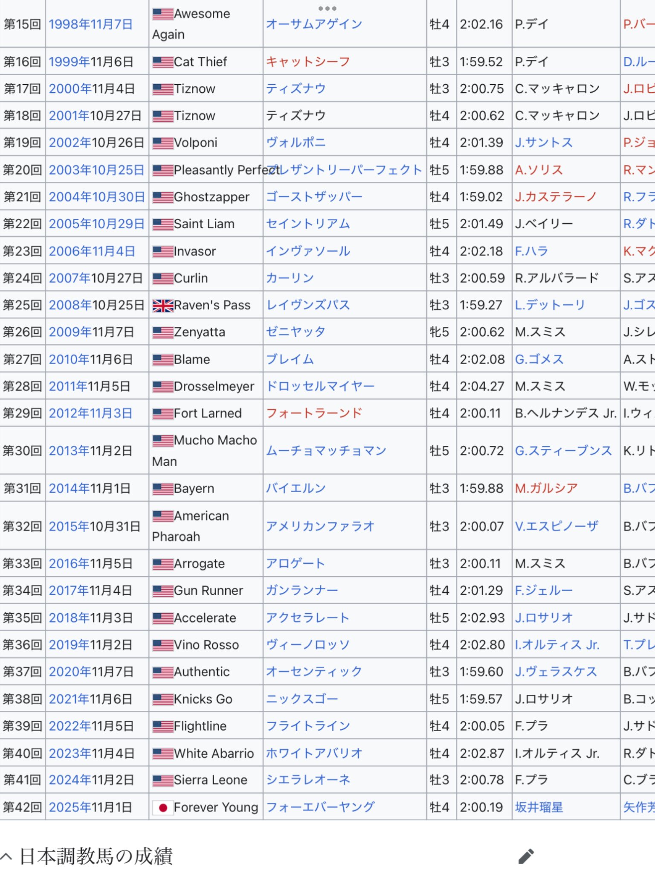655x874 pixels.
Task: Select the time 2:04.27 in Drosselmeyer row
Action: pyautogui.click(x=482, y=386)
